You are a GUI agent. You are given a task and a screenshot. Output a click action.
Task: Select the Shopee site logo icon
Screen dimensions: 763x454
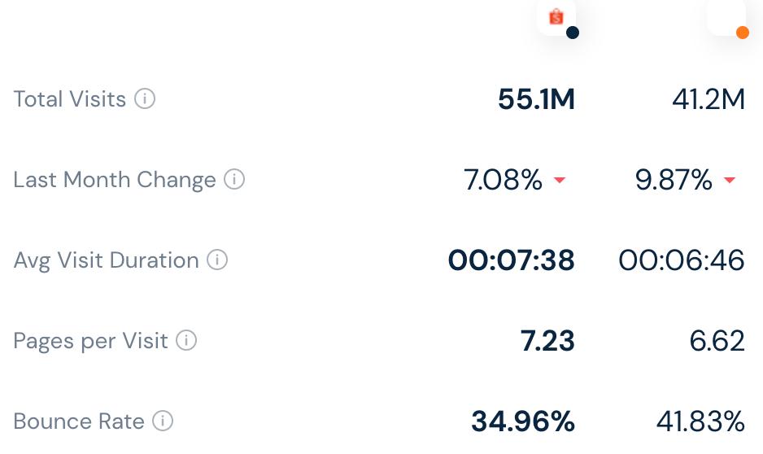[x=556, y=16]
